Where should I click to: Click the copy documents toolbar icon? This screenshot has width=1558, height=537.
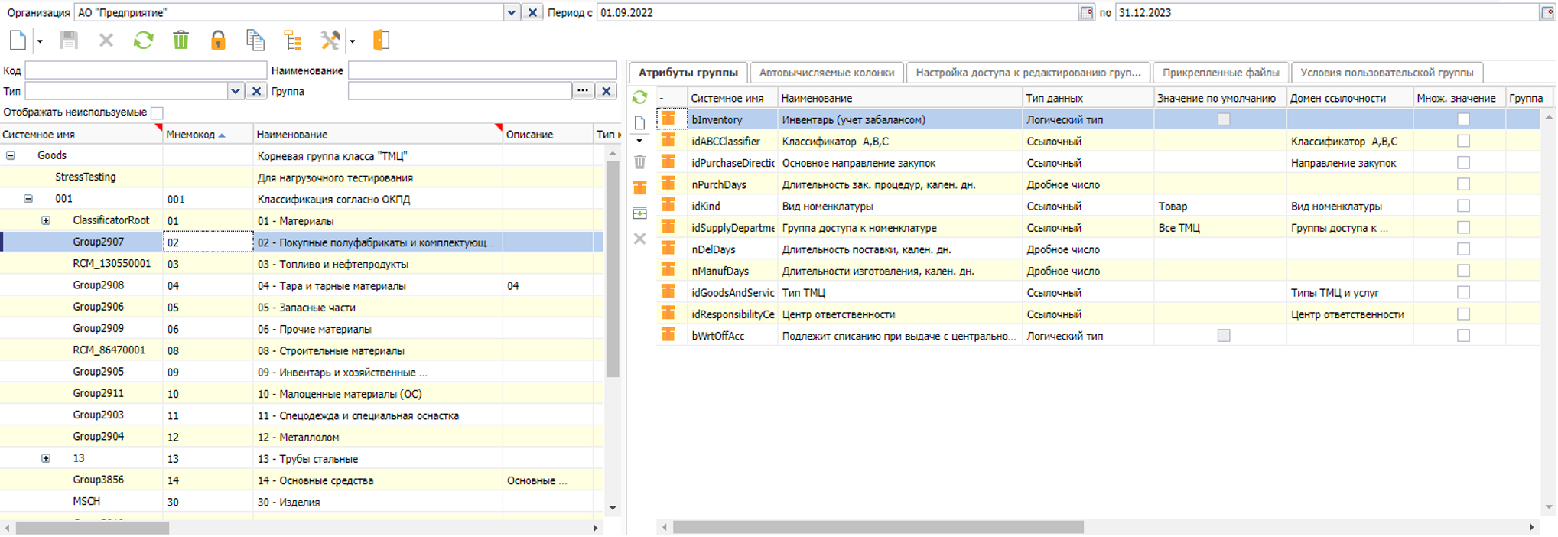pyautogui.click(x=255, y=41)
